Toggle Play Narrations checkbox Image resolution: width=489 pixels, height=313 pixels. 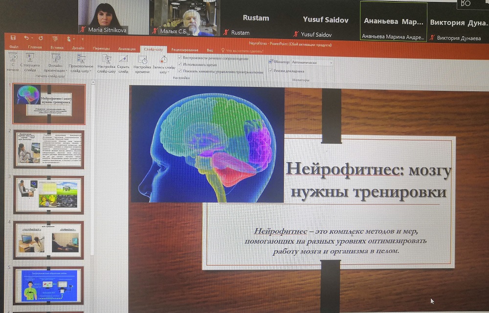tap(180, 58)
